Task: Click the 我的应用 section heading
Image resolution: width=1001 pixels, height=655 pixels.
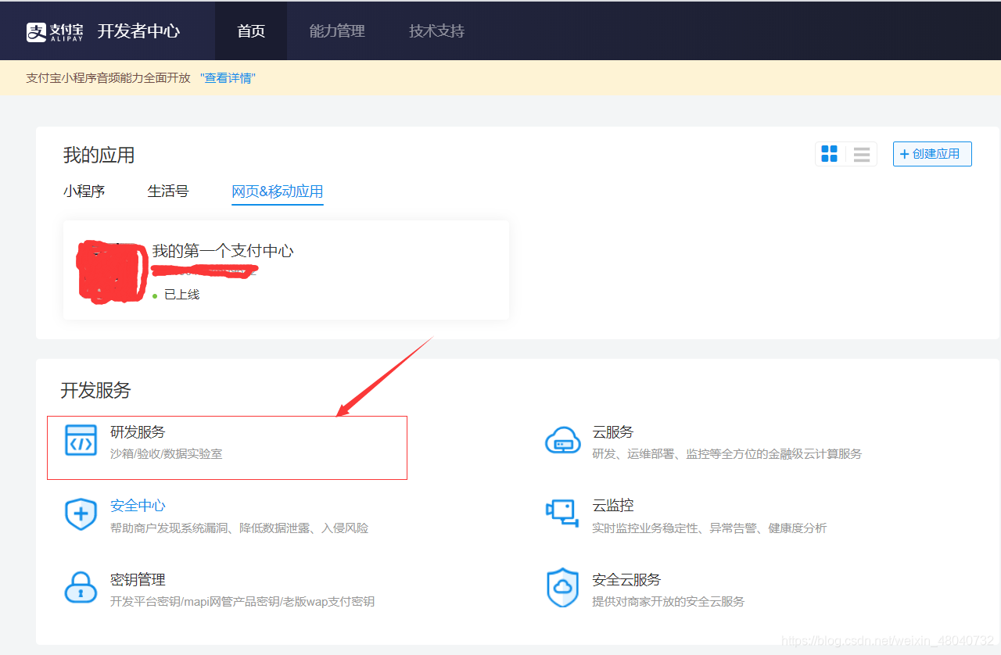Action: pos(99,155)
